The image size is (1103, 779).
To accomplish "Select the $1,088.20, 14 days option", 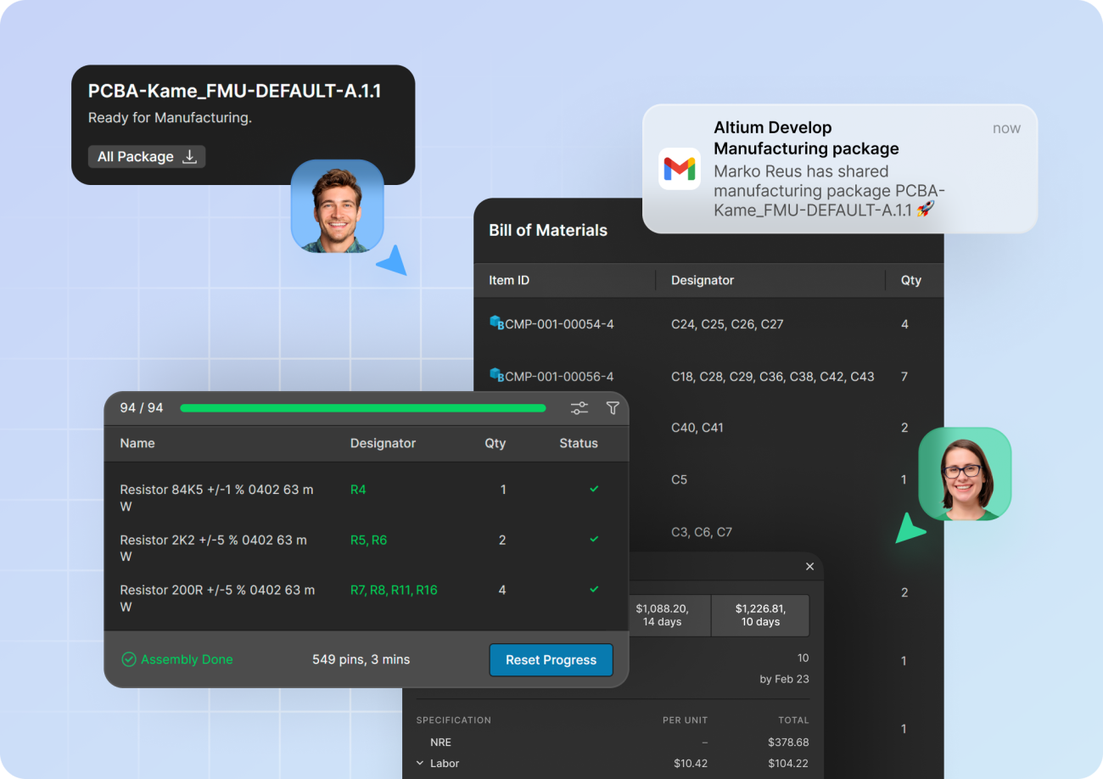I will coord(662,615).
